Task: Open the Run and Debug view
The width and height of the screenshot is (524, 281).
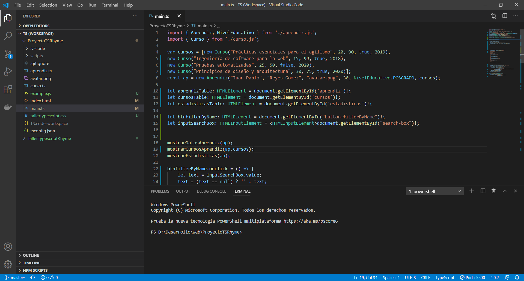Action: [8, 71]
